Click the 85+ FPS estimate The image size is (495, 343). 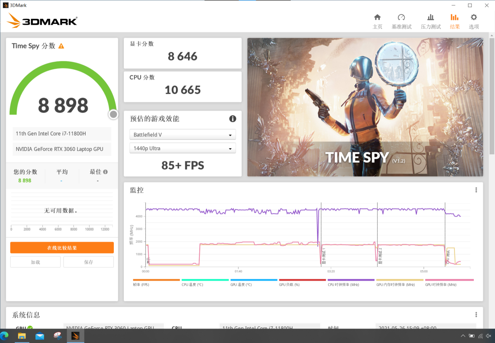(x=182, y=165)
